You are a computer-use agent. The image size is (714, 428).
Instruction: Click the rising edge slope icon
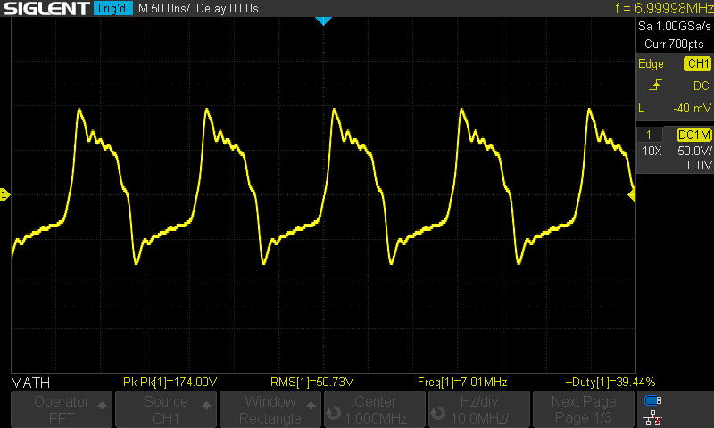(655, 85)
